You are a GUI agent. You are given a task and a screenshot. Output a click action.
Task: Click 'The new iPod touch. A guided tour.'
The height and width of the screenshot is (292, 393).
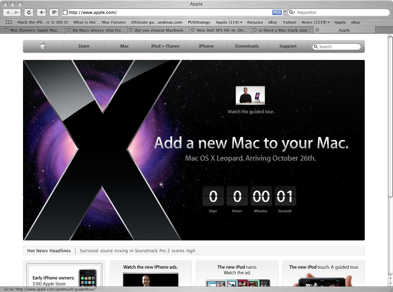pos(324,267)
